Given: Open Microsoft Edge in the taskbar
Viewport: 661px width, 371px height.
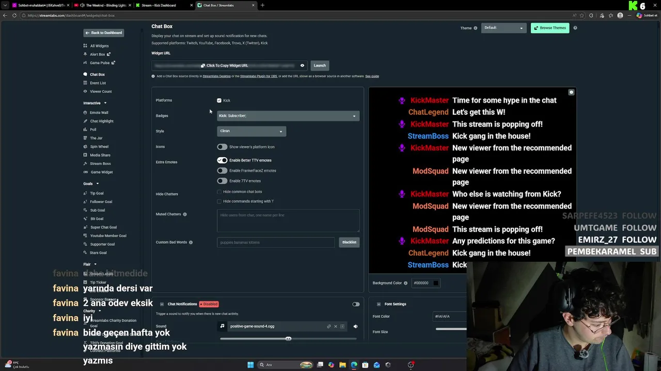Looking at the screenshot, I should click(x=354, y=365).
